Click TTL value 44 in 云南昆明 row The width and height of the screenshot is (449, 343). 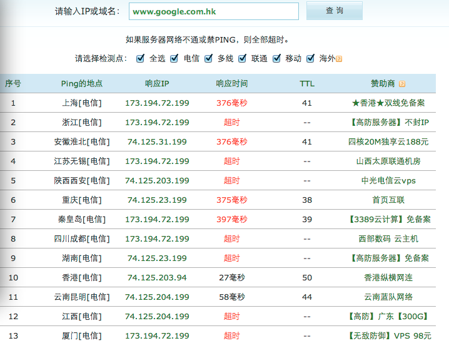(x=307, y=297)
